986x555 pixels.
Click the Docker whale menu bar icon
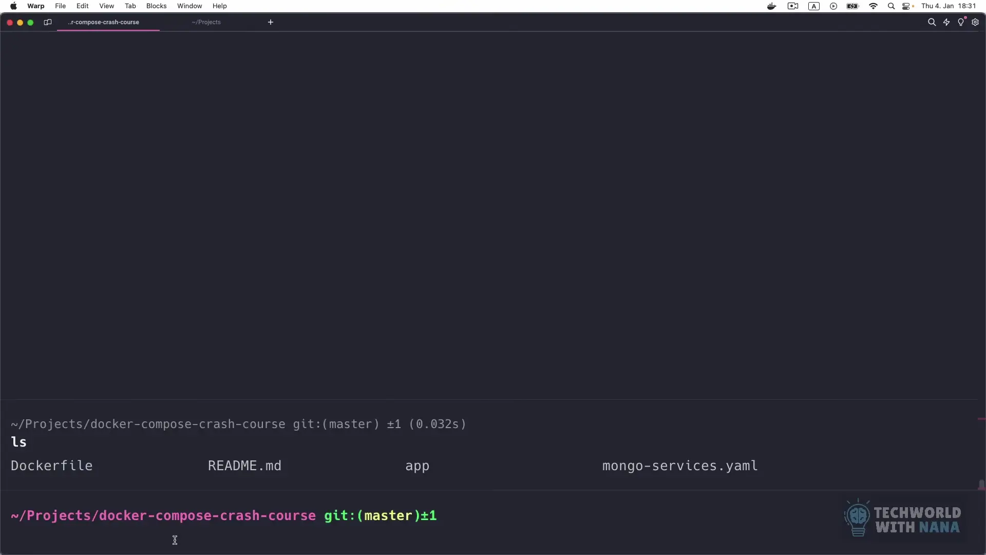(771, 6)
